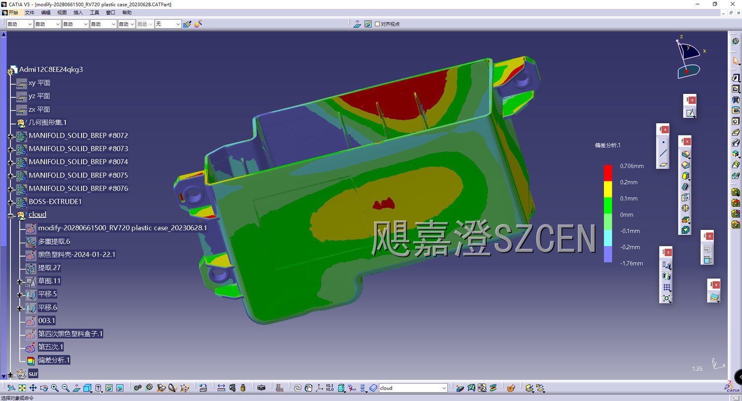Open the 开始 menu

tap(13, 13)
